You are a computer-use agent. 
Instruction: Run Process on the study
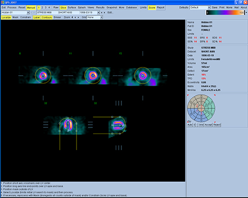pos(12,8)
